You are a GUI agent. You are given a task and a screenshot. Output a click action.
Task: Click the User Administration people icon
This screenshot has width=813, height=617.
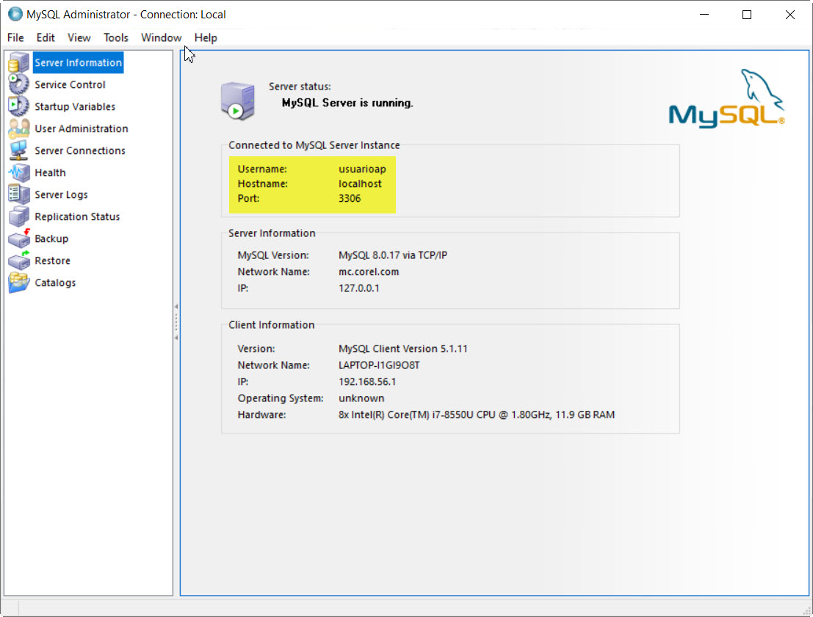click(x=18, y=128)
